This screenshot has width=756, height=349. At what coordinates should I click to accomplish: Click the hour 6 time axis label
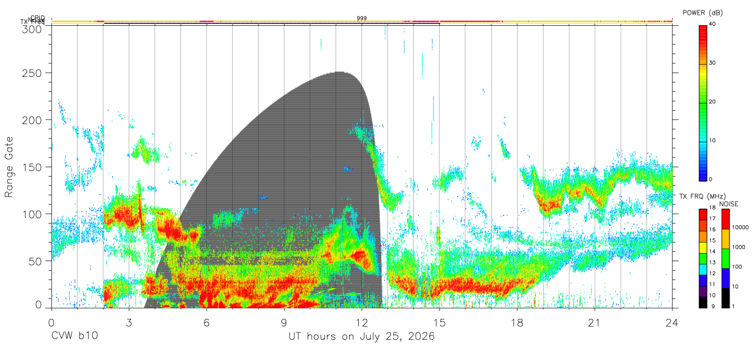[206, 323]
